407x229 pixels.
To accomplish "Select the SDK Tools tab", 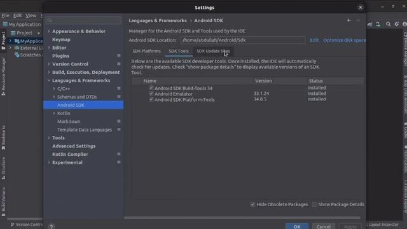I will tap(179, 51).
